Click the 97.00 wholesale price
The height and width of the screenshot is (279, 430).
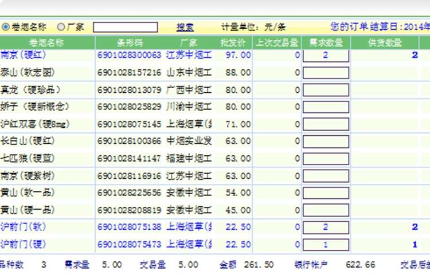tap(238, 55)
